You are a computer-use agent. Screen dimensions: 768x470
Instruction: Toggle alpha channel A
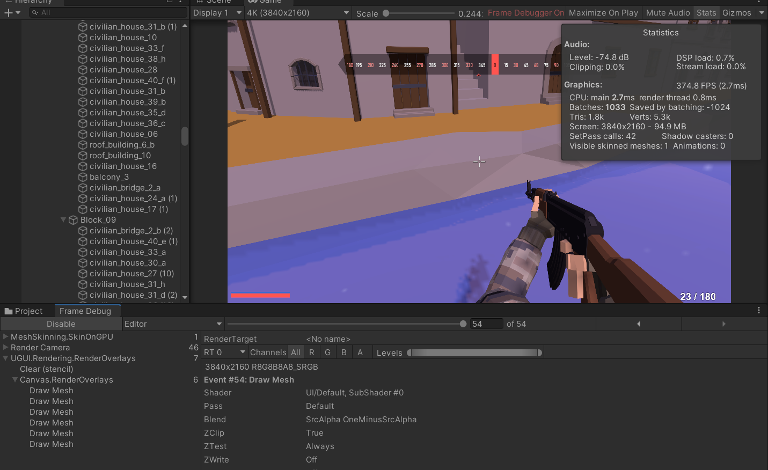tap(360, 352)
